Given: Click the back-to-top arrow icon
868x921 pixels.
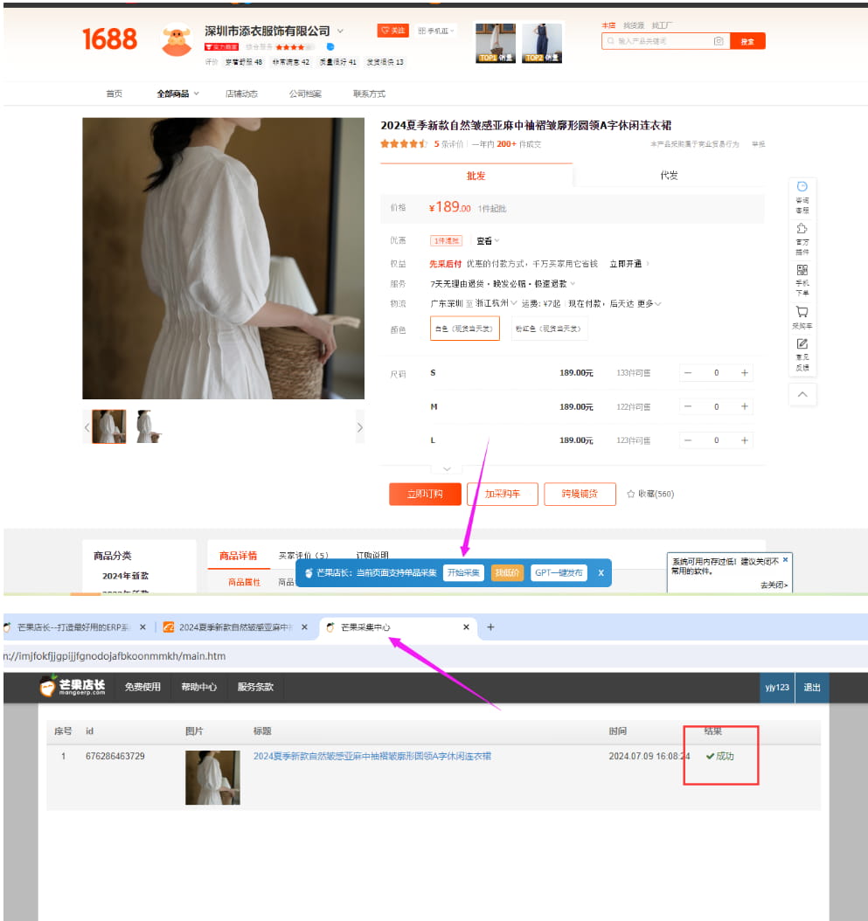Looking at the screenshot, I should [x=802, y=394].
